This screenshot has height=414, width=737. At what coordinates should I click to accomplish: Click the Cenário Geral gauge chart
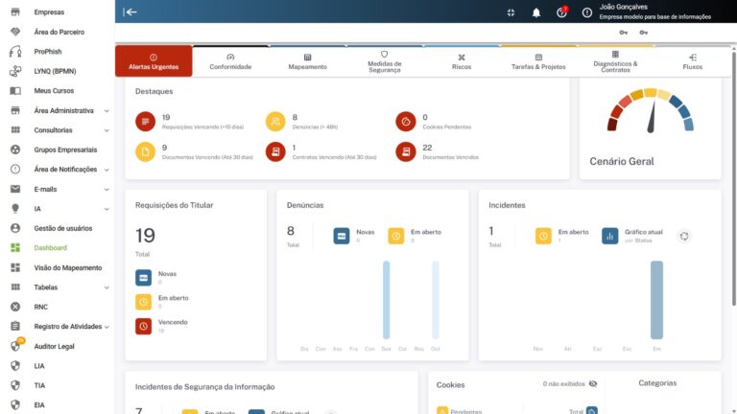tap(650, 111)
